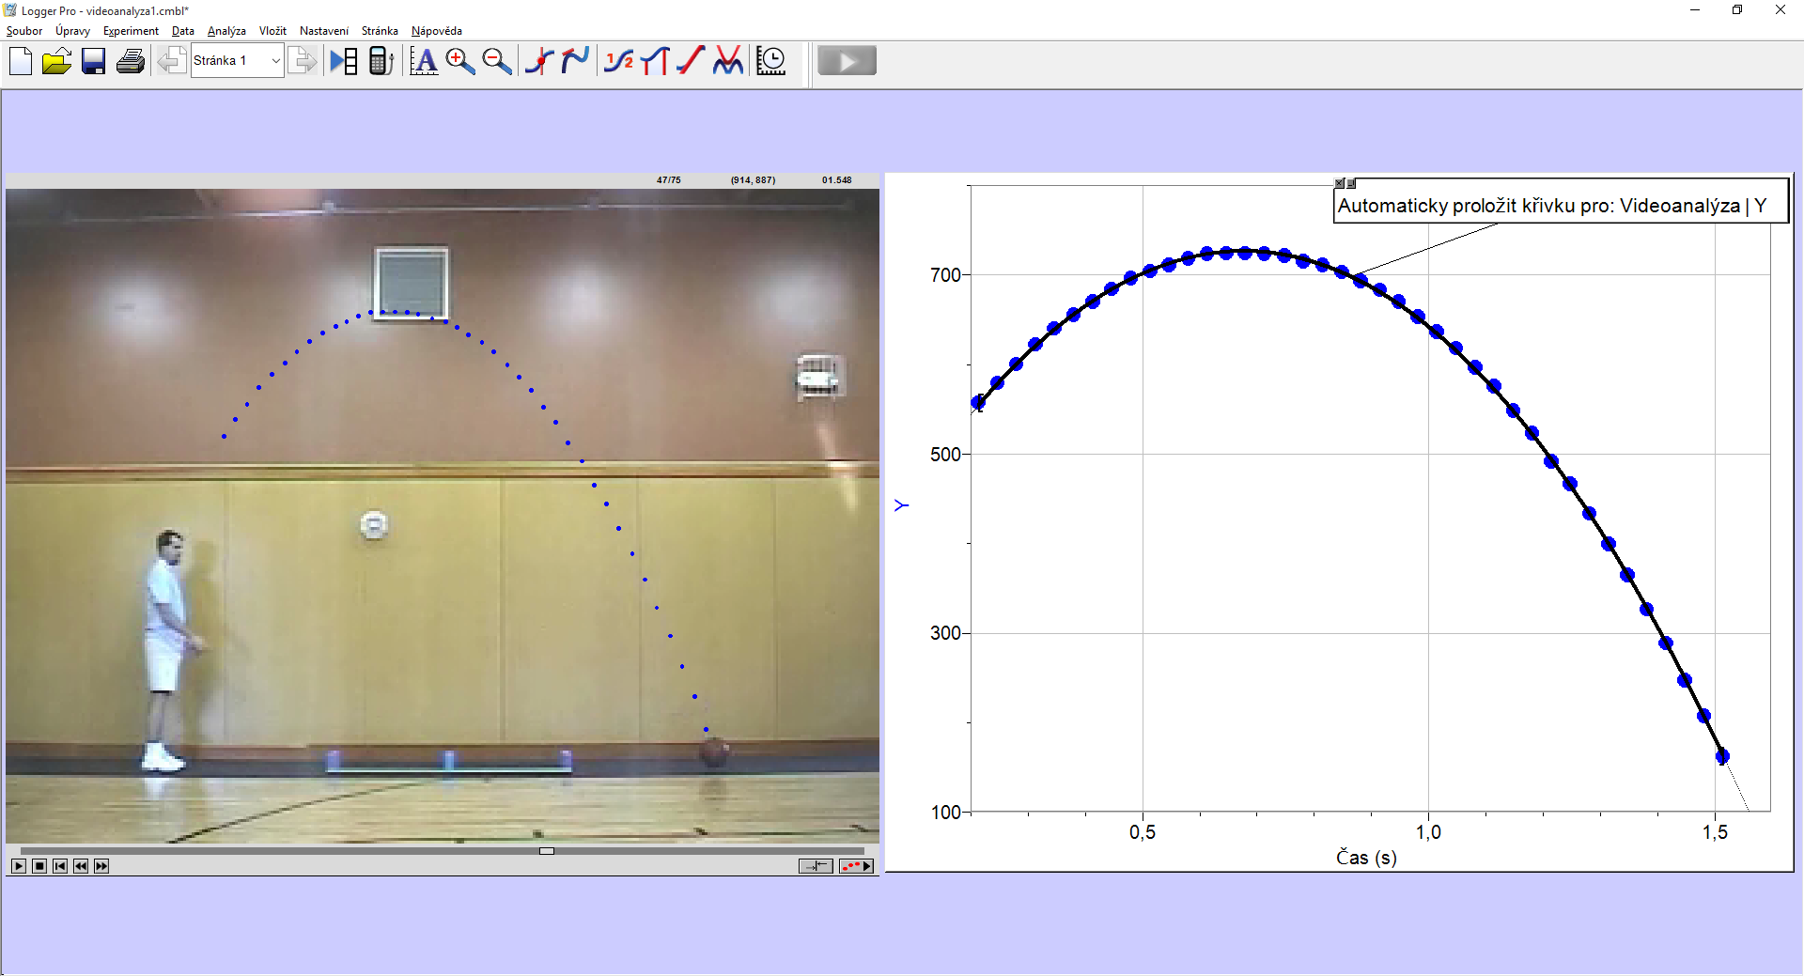The image size is (1804, 976).
Task: Open the Integral tool icon
Action: (655, 61)
